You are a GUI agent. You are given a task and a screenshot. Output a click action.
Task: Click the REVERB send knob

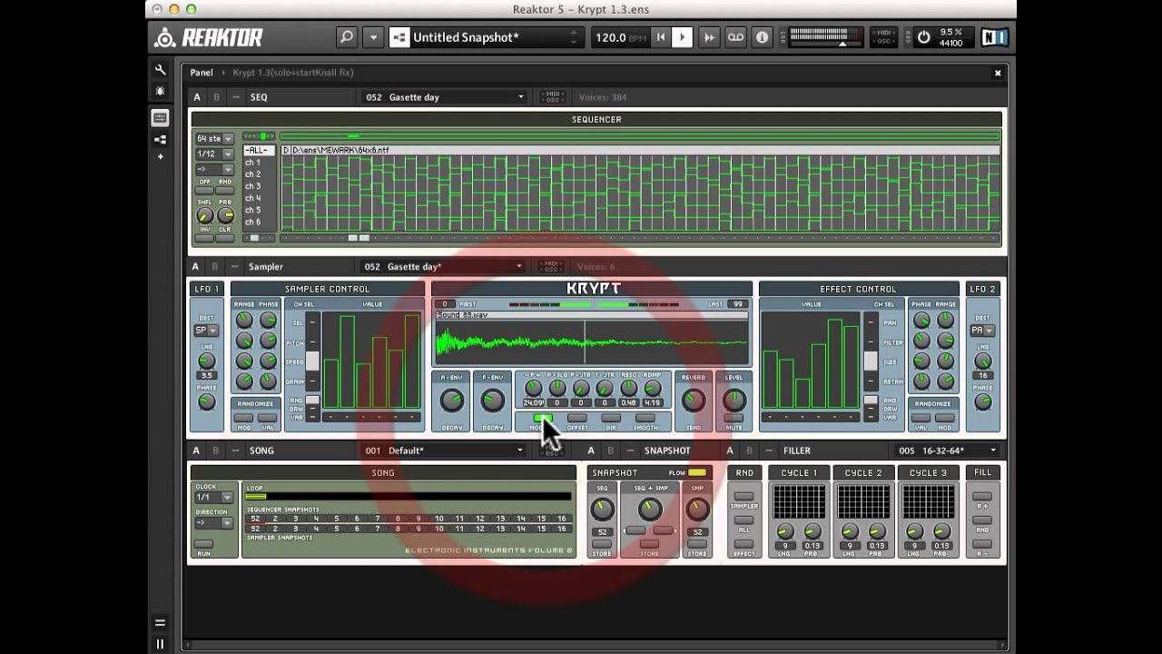click(x=693, y=400)
